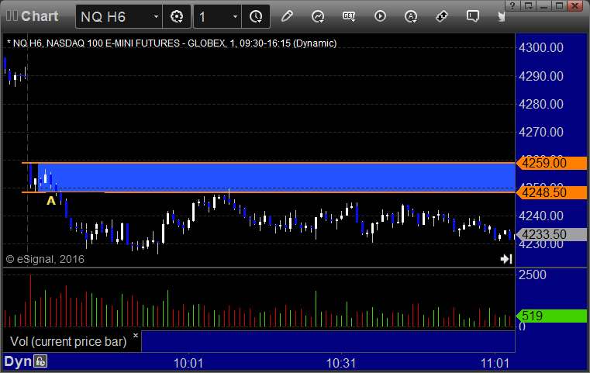Click the Twitter bird icon
Viewport: 590px width, 373px height.
pos(501,16)
